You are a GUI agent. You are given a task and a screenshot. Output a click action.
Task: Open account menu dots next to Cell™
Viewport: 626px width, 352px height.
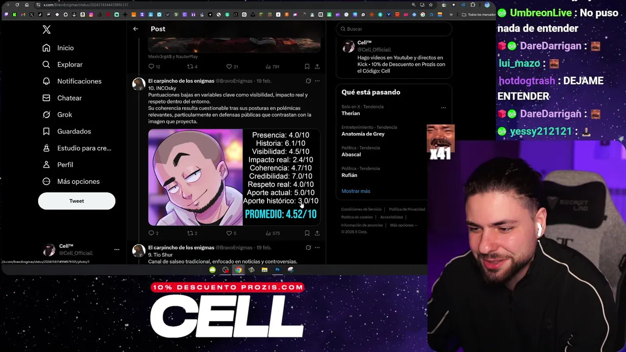[x=116, y=249]
